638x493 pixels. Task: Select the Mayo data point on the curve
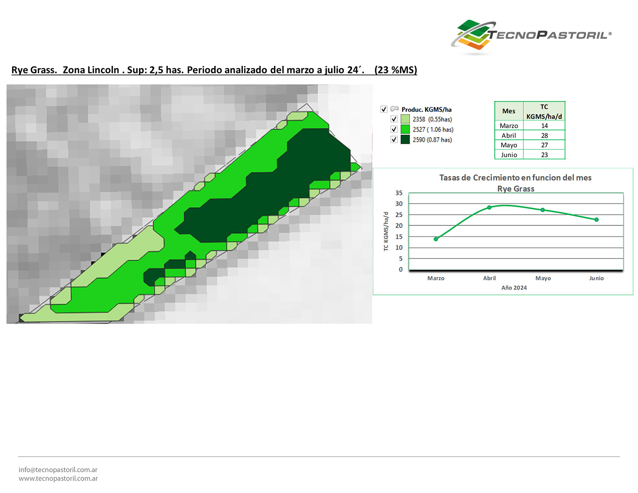(x=543, y=210)
